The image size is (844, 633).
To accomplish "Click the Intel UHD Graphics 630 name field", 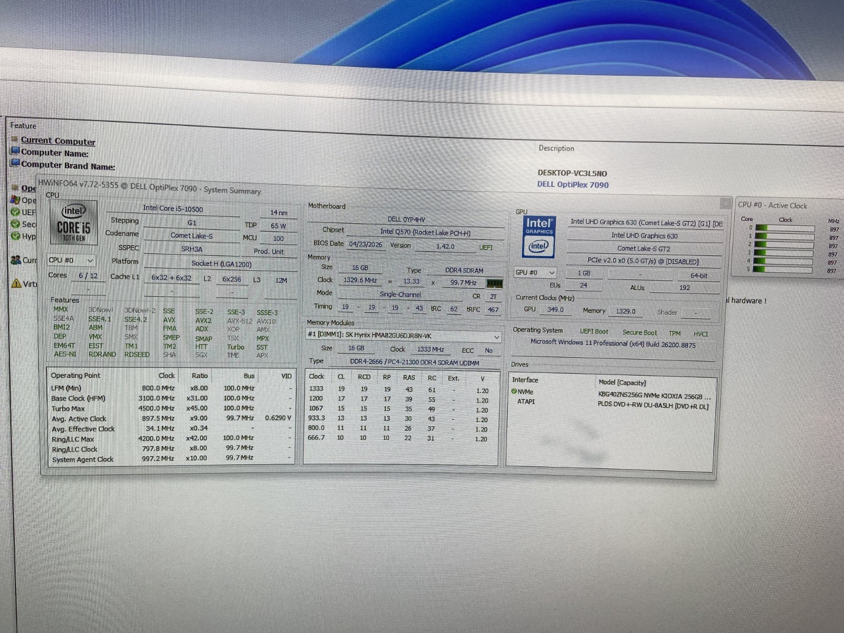I will [x=645, y=236].
